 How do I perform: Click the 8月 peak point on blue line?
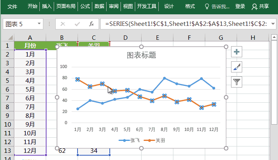tap(164, 78)
